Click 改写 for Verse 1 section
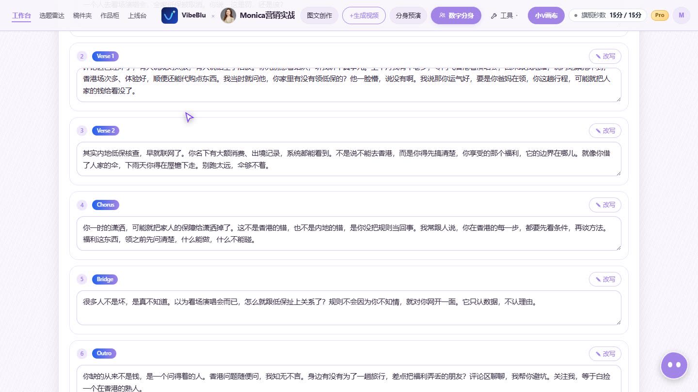 point(605,56)
